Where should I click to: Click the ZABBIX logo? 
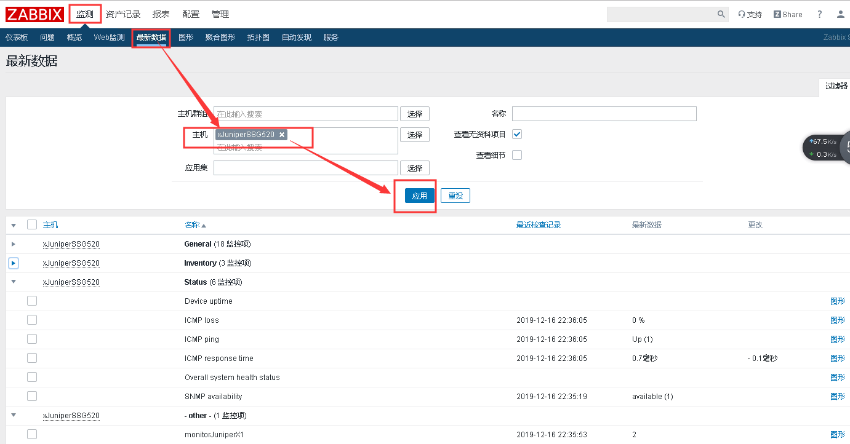coord(34,14)
